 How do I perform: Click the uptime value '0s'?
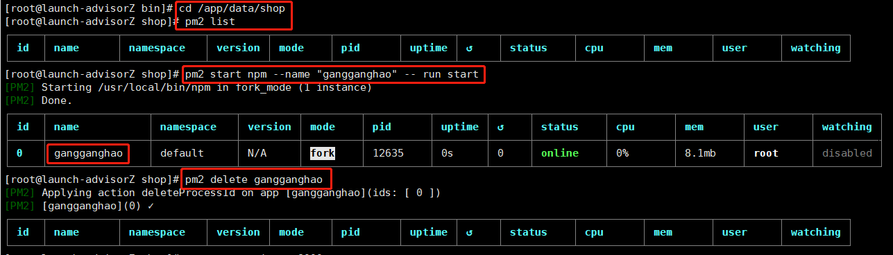point(447,153)
